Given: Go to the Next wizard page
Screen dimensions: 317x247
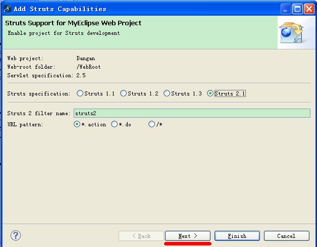Looking at the screenshot, I should point(188,236).
